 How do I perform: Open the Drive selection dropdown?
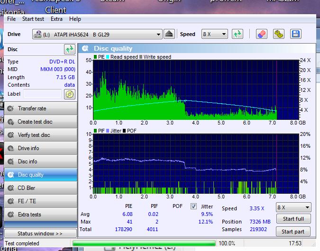(x=97, y=35)
